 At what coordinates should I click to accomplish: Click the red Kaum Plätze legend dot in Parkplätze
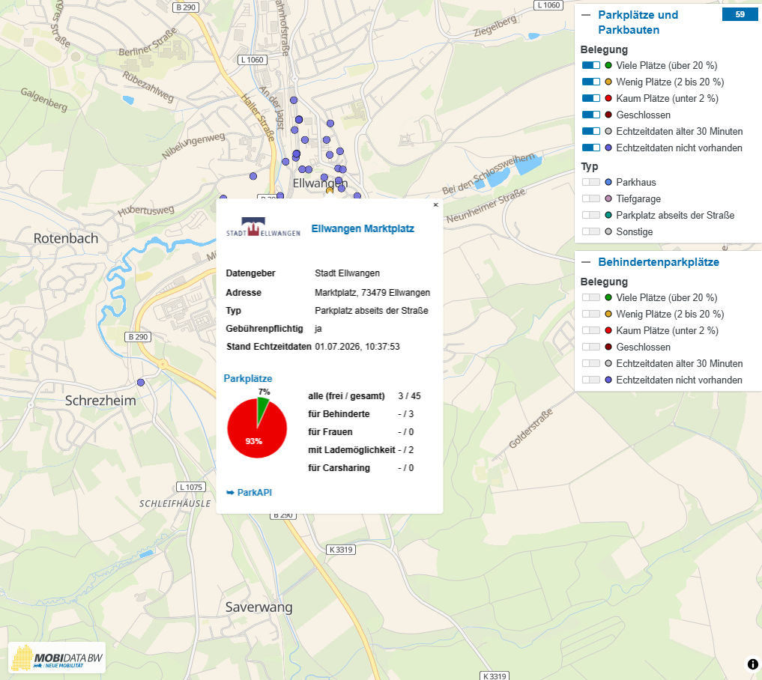click(x=608, y=98)
